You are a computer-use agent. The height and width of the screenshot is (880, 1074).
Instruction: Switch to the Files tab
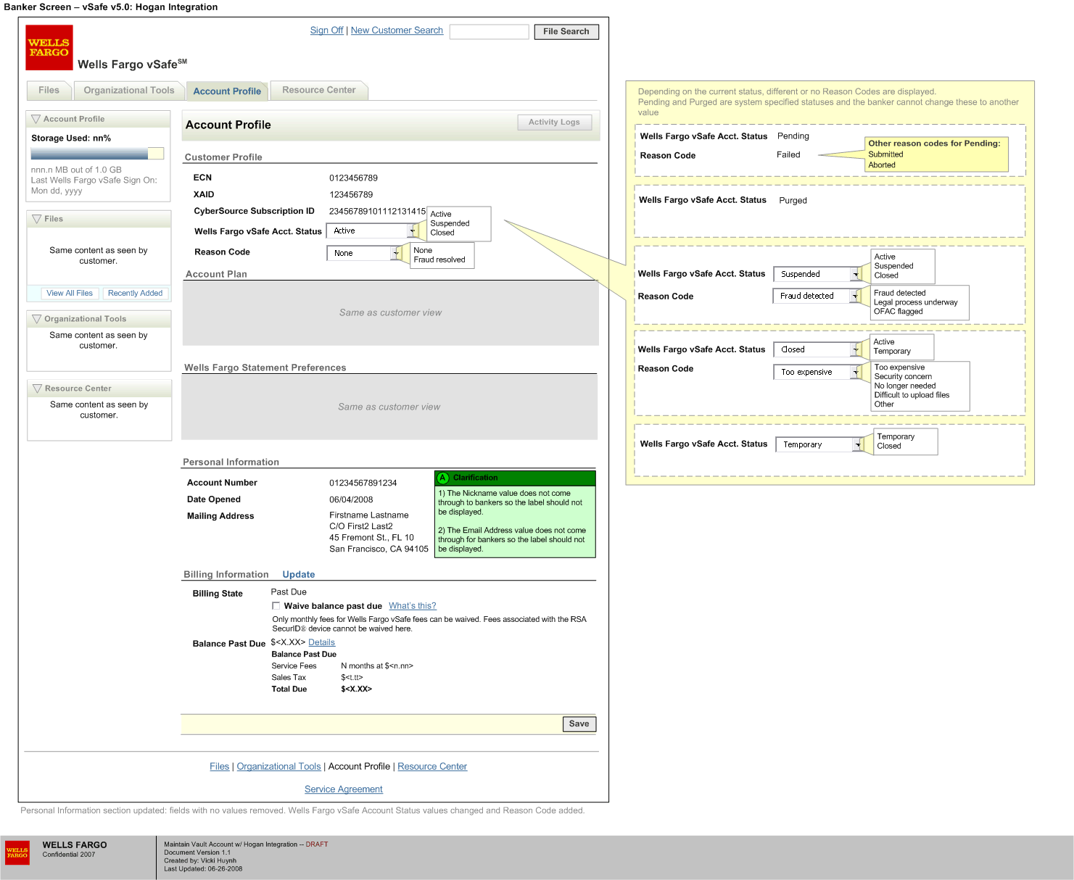[x=49, y=91]
